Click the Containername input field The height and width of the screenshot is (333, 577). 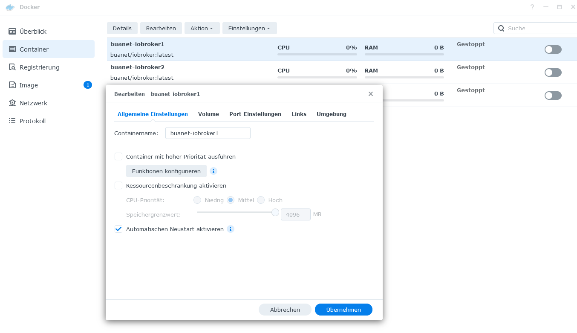(208, 133)
